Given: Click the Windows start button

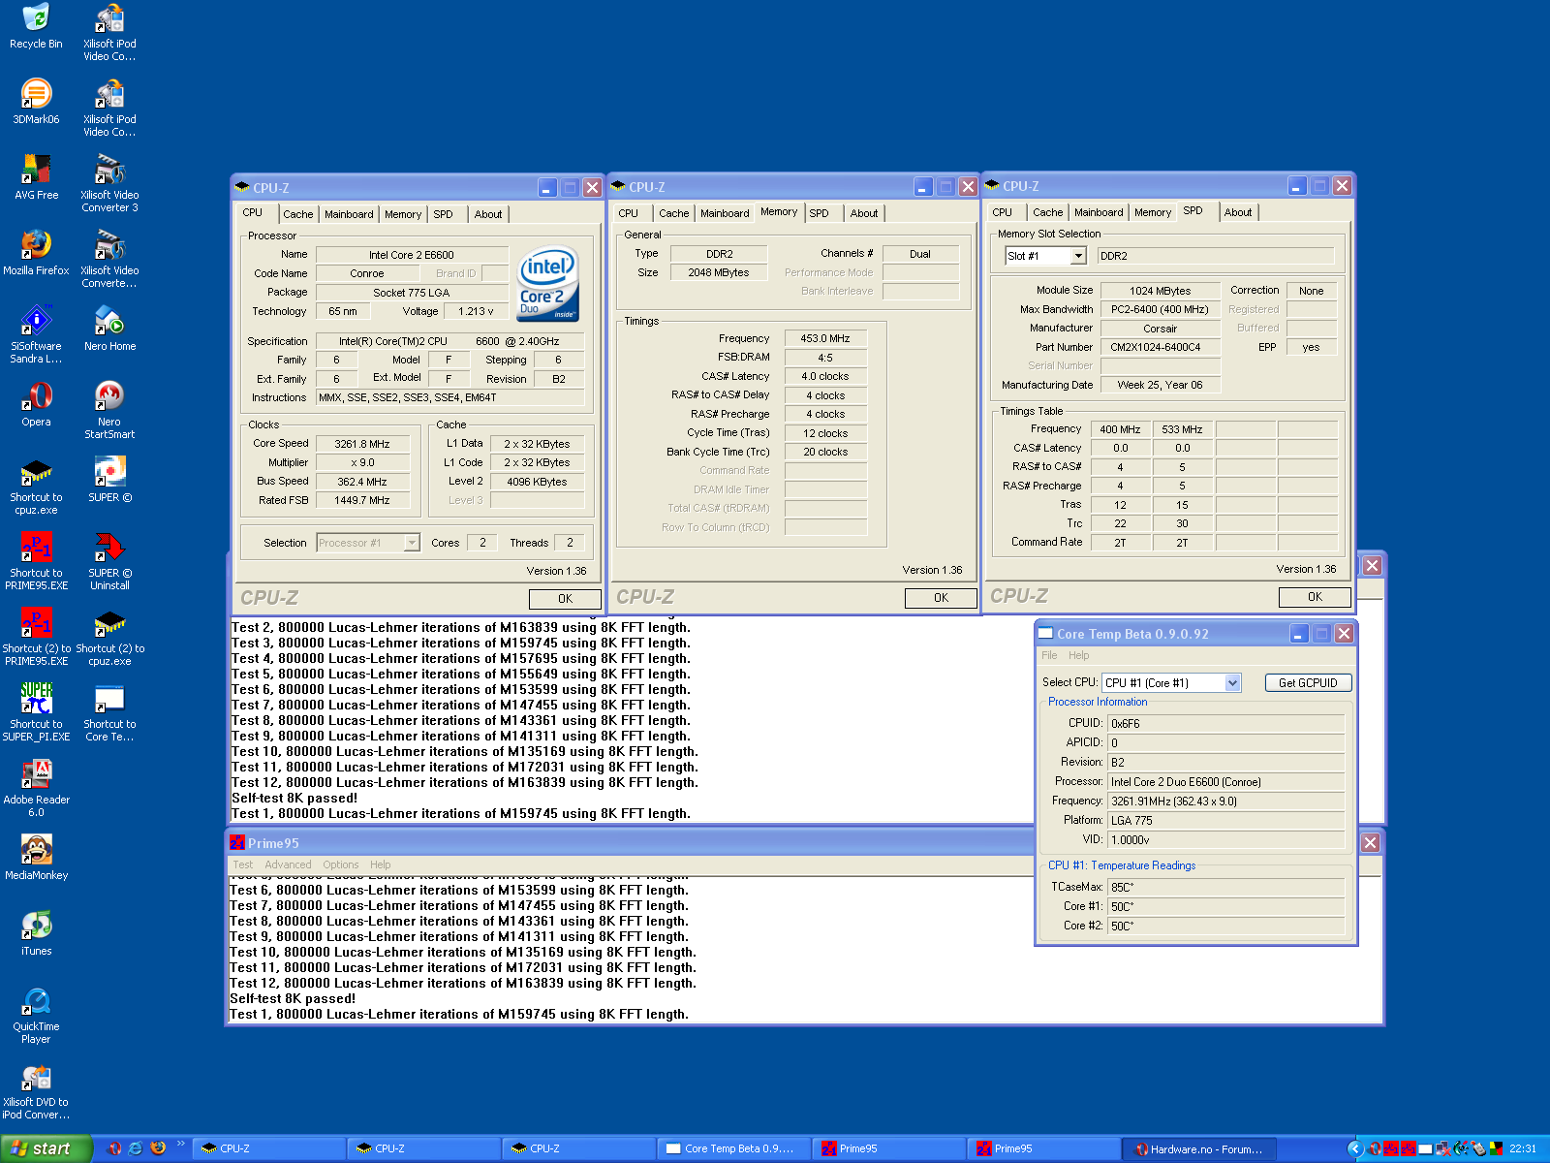Looking at the screenshot, I should click(46, 1148).
